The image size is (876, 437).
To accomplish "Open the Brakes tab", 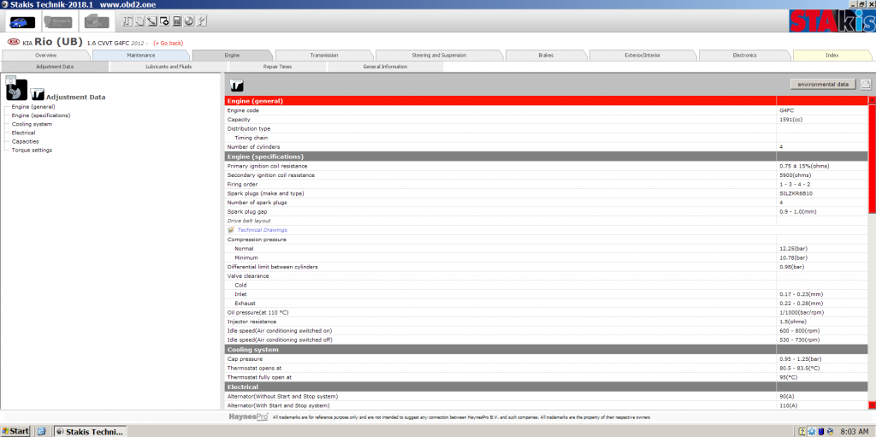I will [x=546, y=55].
